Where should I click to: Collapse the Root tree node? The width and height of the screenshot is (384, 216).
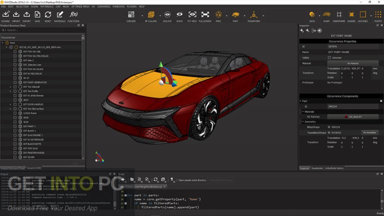tap(2, 42)
